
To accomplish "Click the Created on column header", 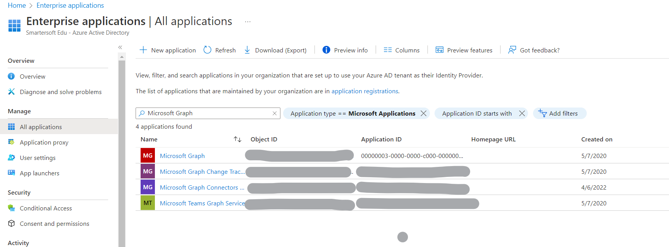I will [597, 139].
